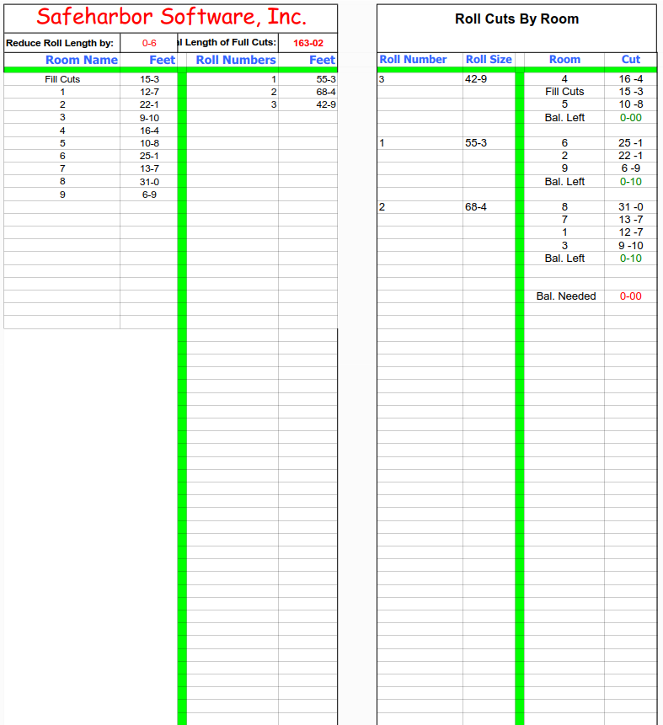Select the 25-1 feet cell for room 6
663x725 pixels.
pyautogui.click(x=149, y=157)
